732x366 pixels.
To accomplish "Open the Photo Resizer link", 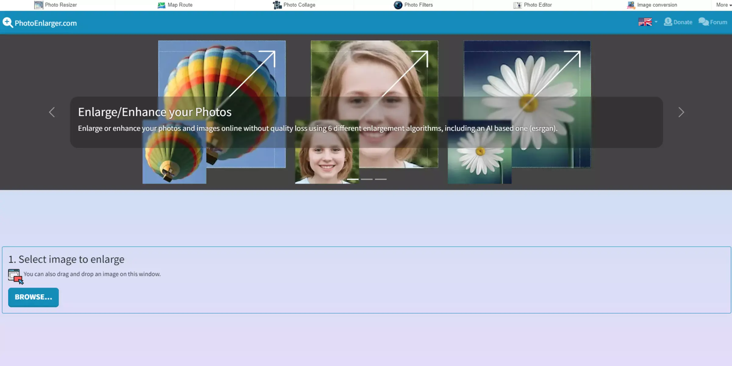I will (61, 5).
